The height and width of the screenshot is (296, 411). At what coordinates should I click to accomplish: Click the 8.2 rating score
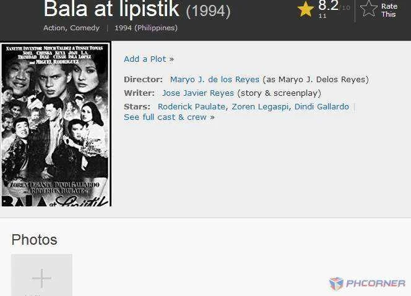tap(328, 6)
